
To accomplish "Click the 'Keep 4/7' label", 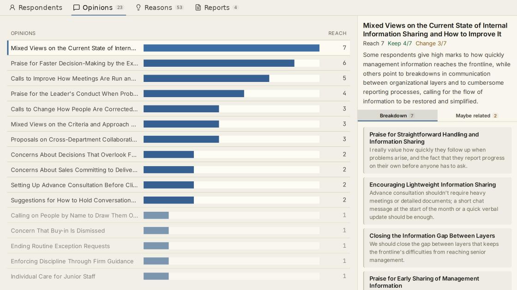I will pyautogui.click(x=400, y=43).
